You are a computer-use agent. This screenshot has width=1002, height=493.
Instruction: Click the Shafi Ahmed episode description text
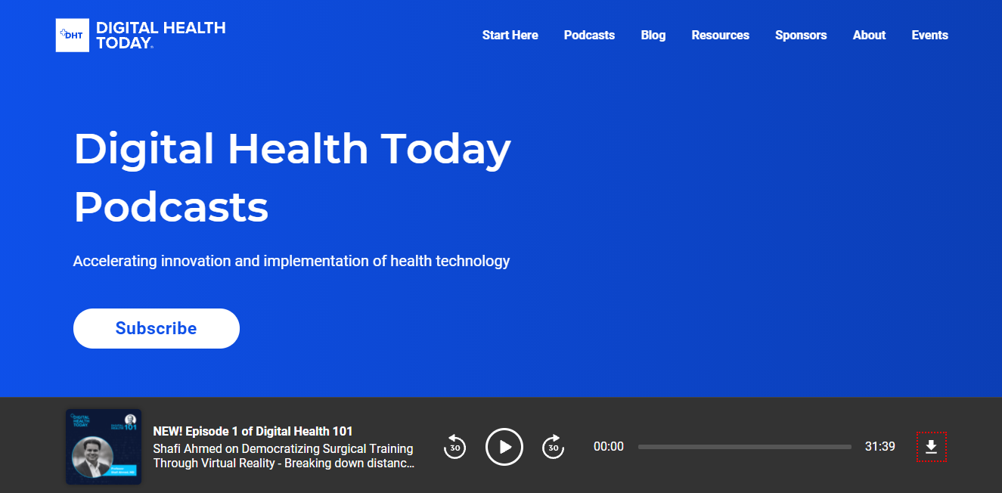click(284, 456)
